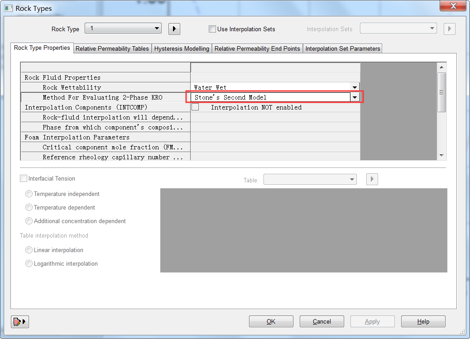Click the bottom-left tools menu icon
The width and height of the screenshot is (470, 339).
tap(19, 322)
